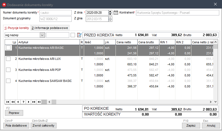Select row Kuchenka mikrofalowa ARI POP
The image size is (222, 131).
[109, 73]
